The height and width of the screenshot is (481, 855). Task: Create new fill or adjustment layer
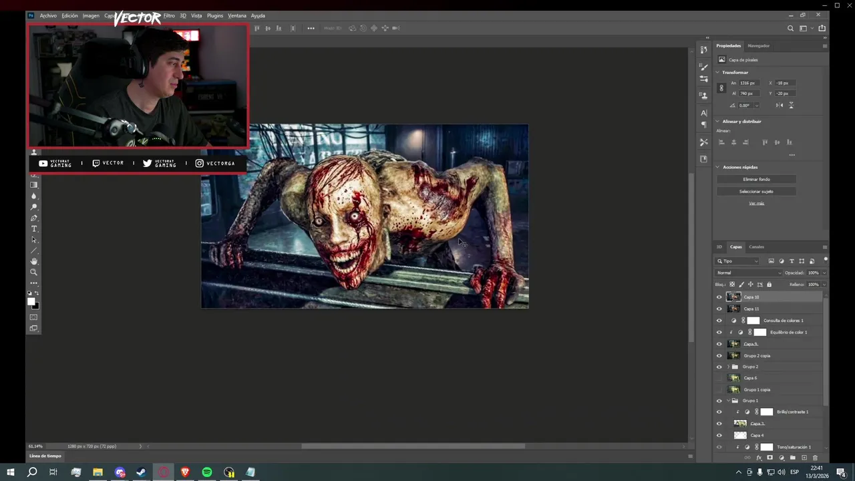[782, 458]
